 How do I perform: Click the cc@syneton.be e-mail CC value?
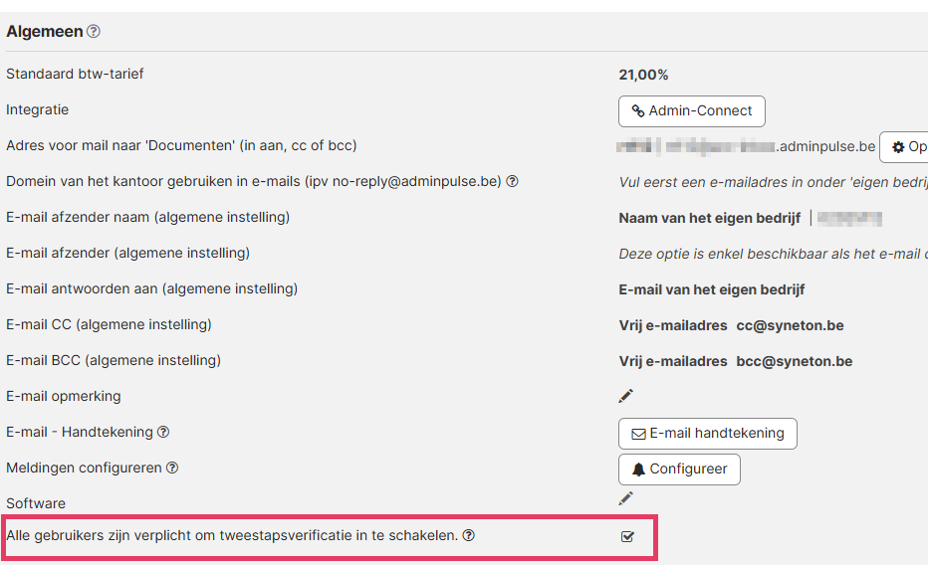(x=791, y=325)
